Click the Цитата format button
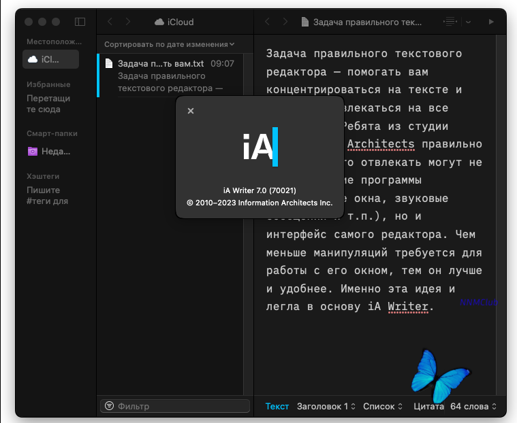The image size is (517, 423). tap(428, 407)
